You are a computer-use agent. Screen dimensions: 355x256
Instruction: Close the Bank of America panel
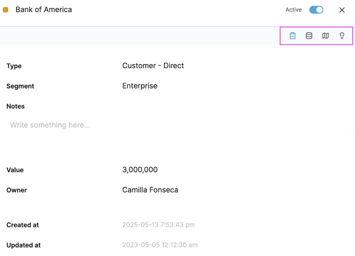tap(342, 10)
